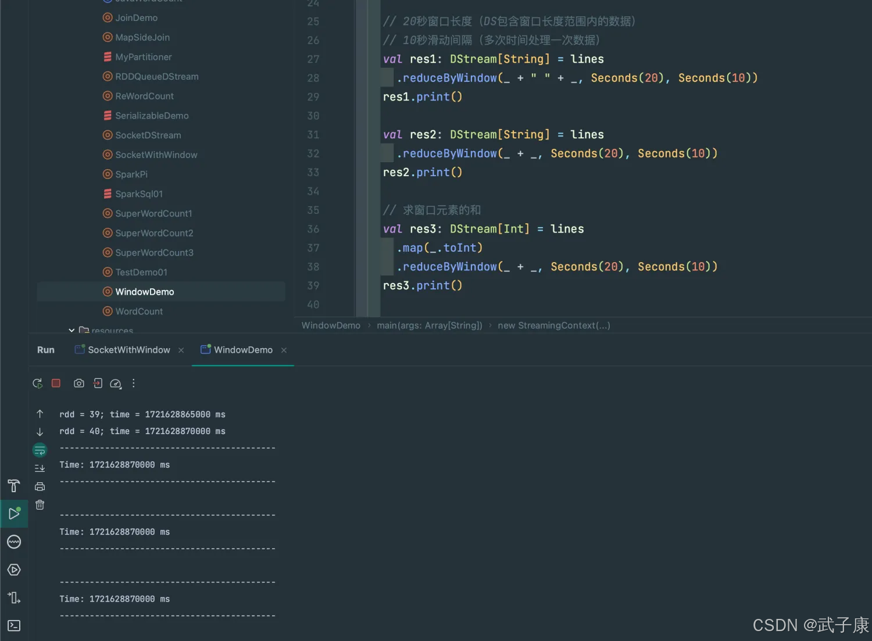Open more options in Run toolbar

point(134,384)
